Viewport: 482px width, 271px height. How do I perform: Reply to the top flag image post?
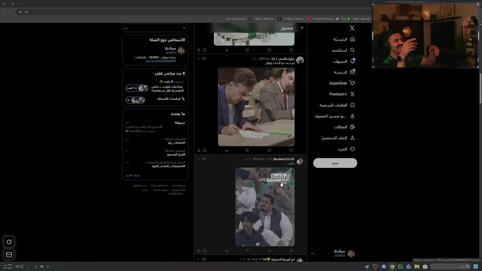[x=291, y=50]
